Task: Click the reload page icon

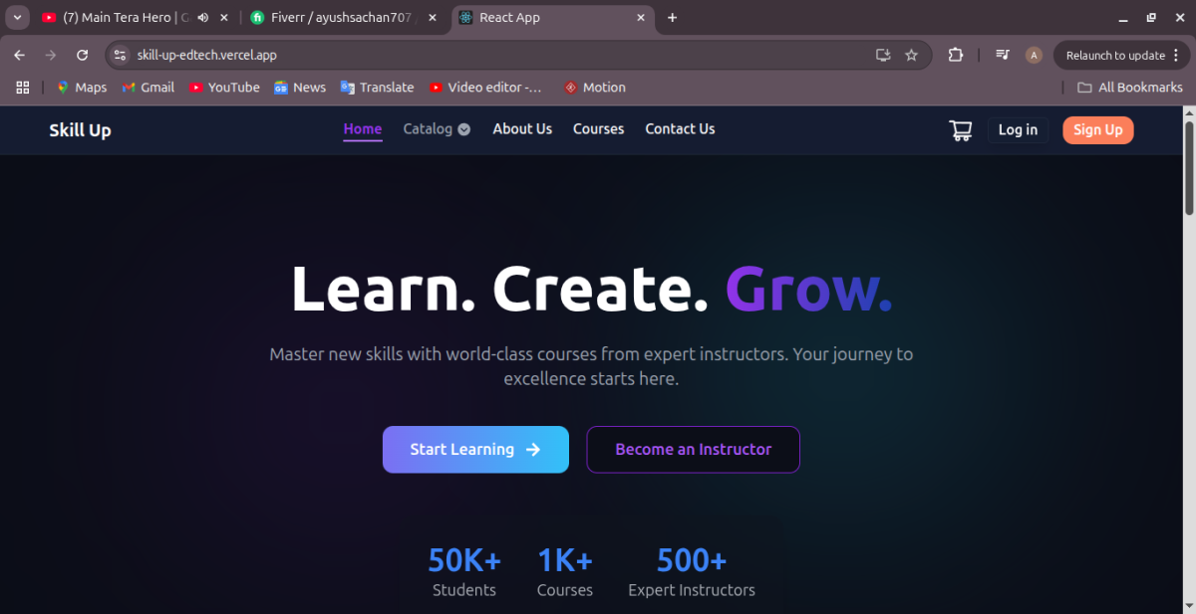Action: (x=83, y=56)
